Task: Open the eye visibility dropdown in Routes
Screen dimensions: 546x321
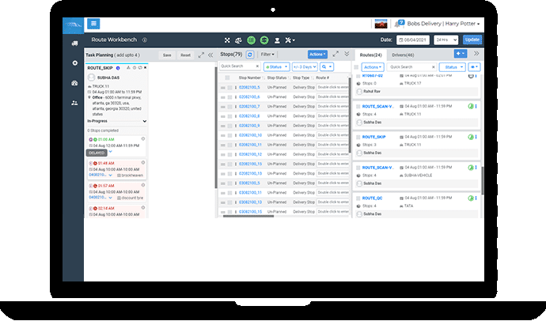Action: tap(474, 67)
